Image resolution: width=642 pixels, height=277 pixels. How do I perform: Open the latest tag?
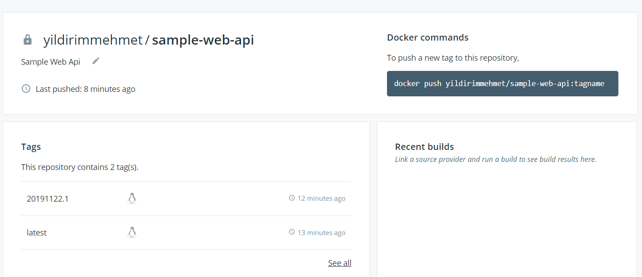pyautogui.click(x=37, y=232)
